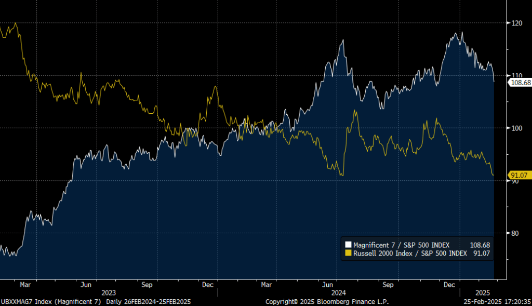
Task: Select the Dec label on the time axis
Action: click(x=208, y=285)
